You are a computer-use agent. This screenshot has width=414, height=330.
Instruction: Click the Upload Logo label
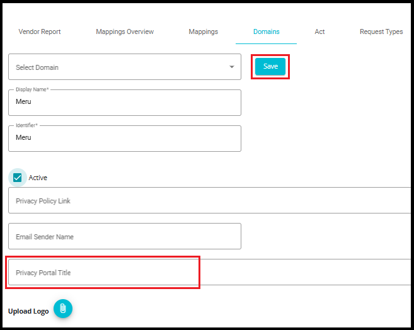pyautogui.click(x=28, y=311)
